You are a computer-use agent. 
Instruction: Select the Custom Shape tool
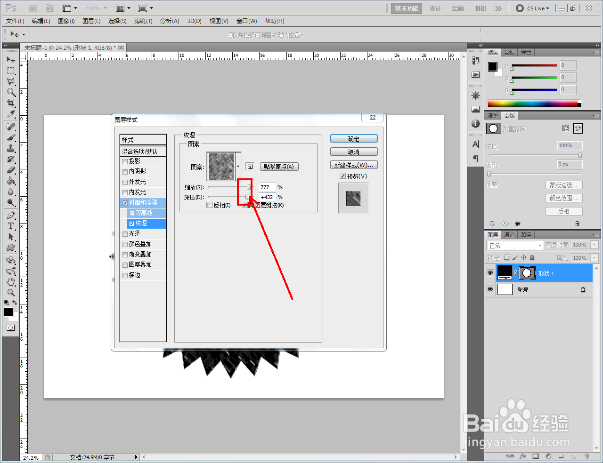click(10, 248)
